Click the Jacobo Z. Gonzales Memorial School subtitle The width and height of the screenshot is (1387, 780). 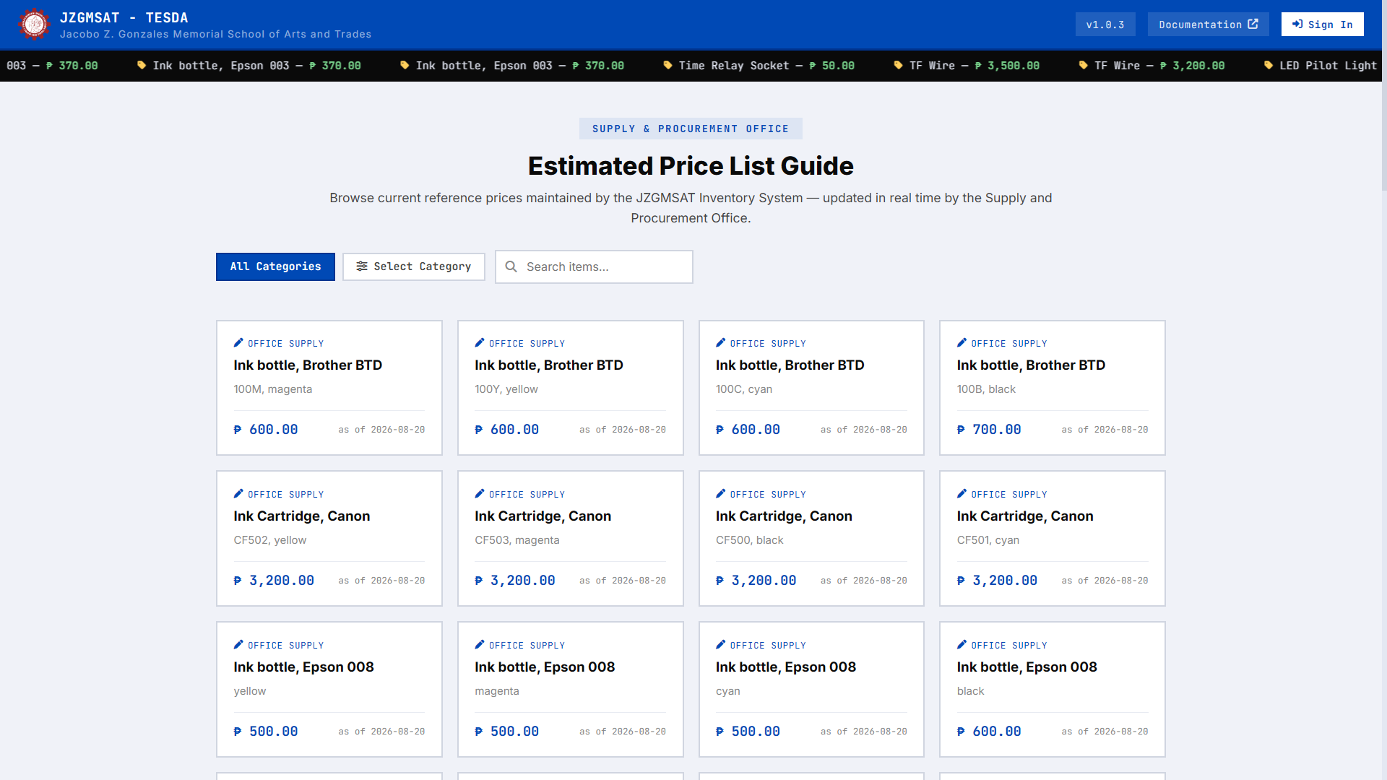pos(216,34)
